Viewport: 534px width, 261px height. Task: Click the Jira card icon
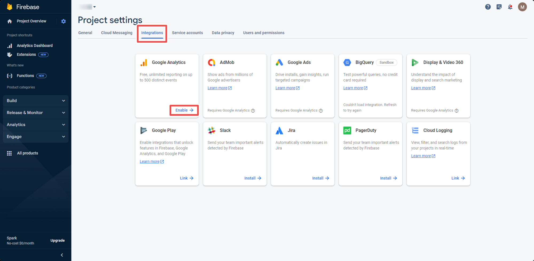(x=279, y=130)
